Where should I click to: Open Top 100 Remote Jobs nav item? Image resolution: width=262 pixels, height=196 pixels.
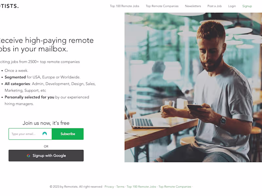click(124, 6)
